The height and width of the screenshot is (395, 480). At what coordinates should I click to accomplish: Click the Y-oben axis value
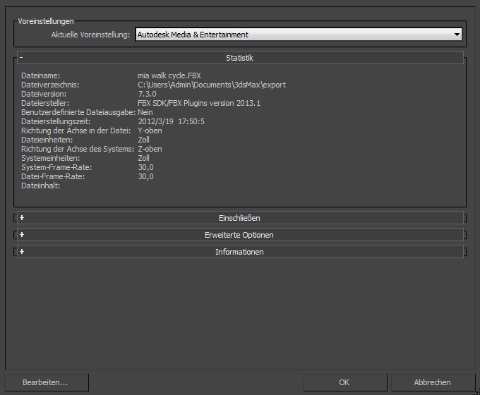150,130
